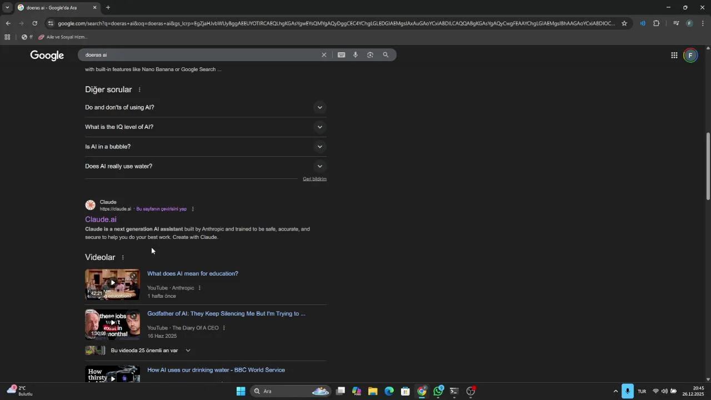Play the 42:21 education video thumbnail
The width and height of the screenshot is (711, 400).
(112, 284)
